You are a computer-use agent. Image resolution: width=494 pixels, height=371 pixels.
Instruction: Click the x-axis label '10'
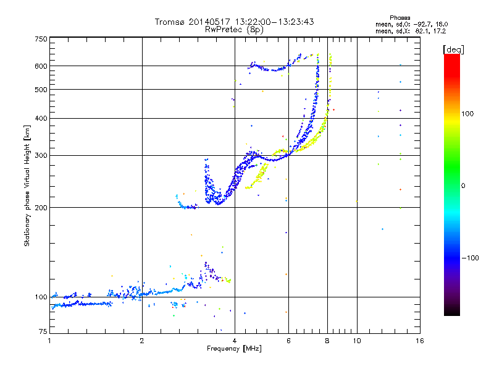(x=357, y=341)
